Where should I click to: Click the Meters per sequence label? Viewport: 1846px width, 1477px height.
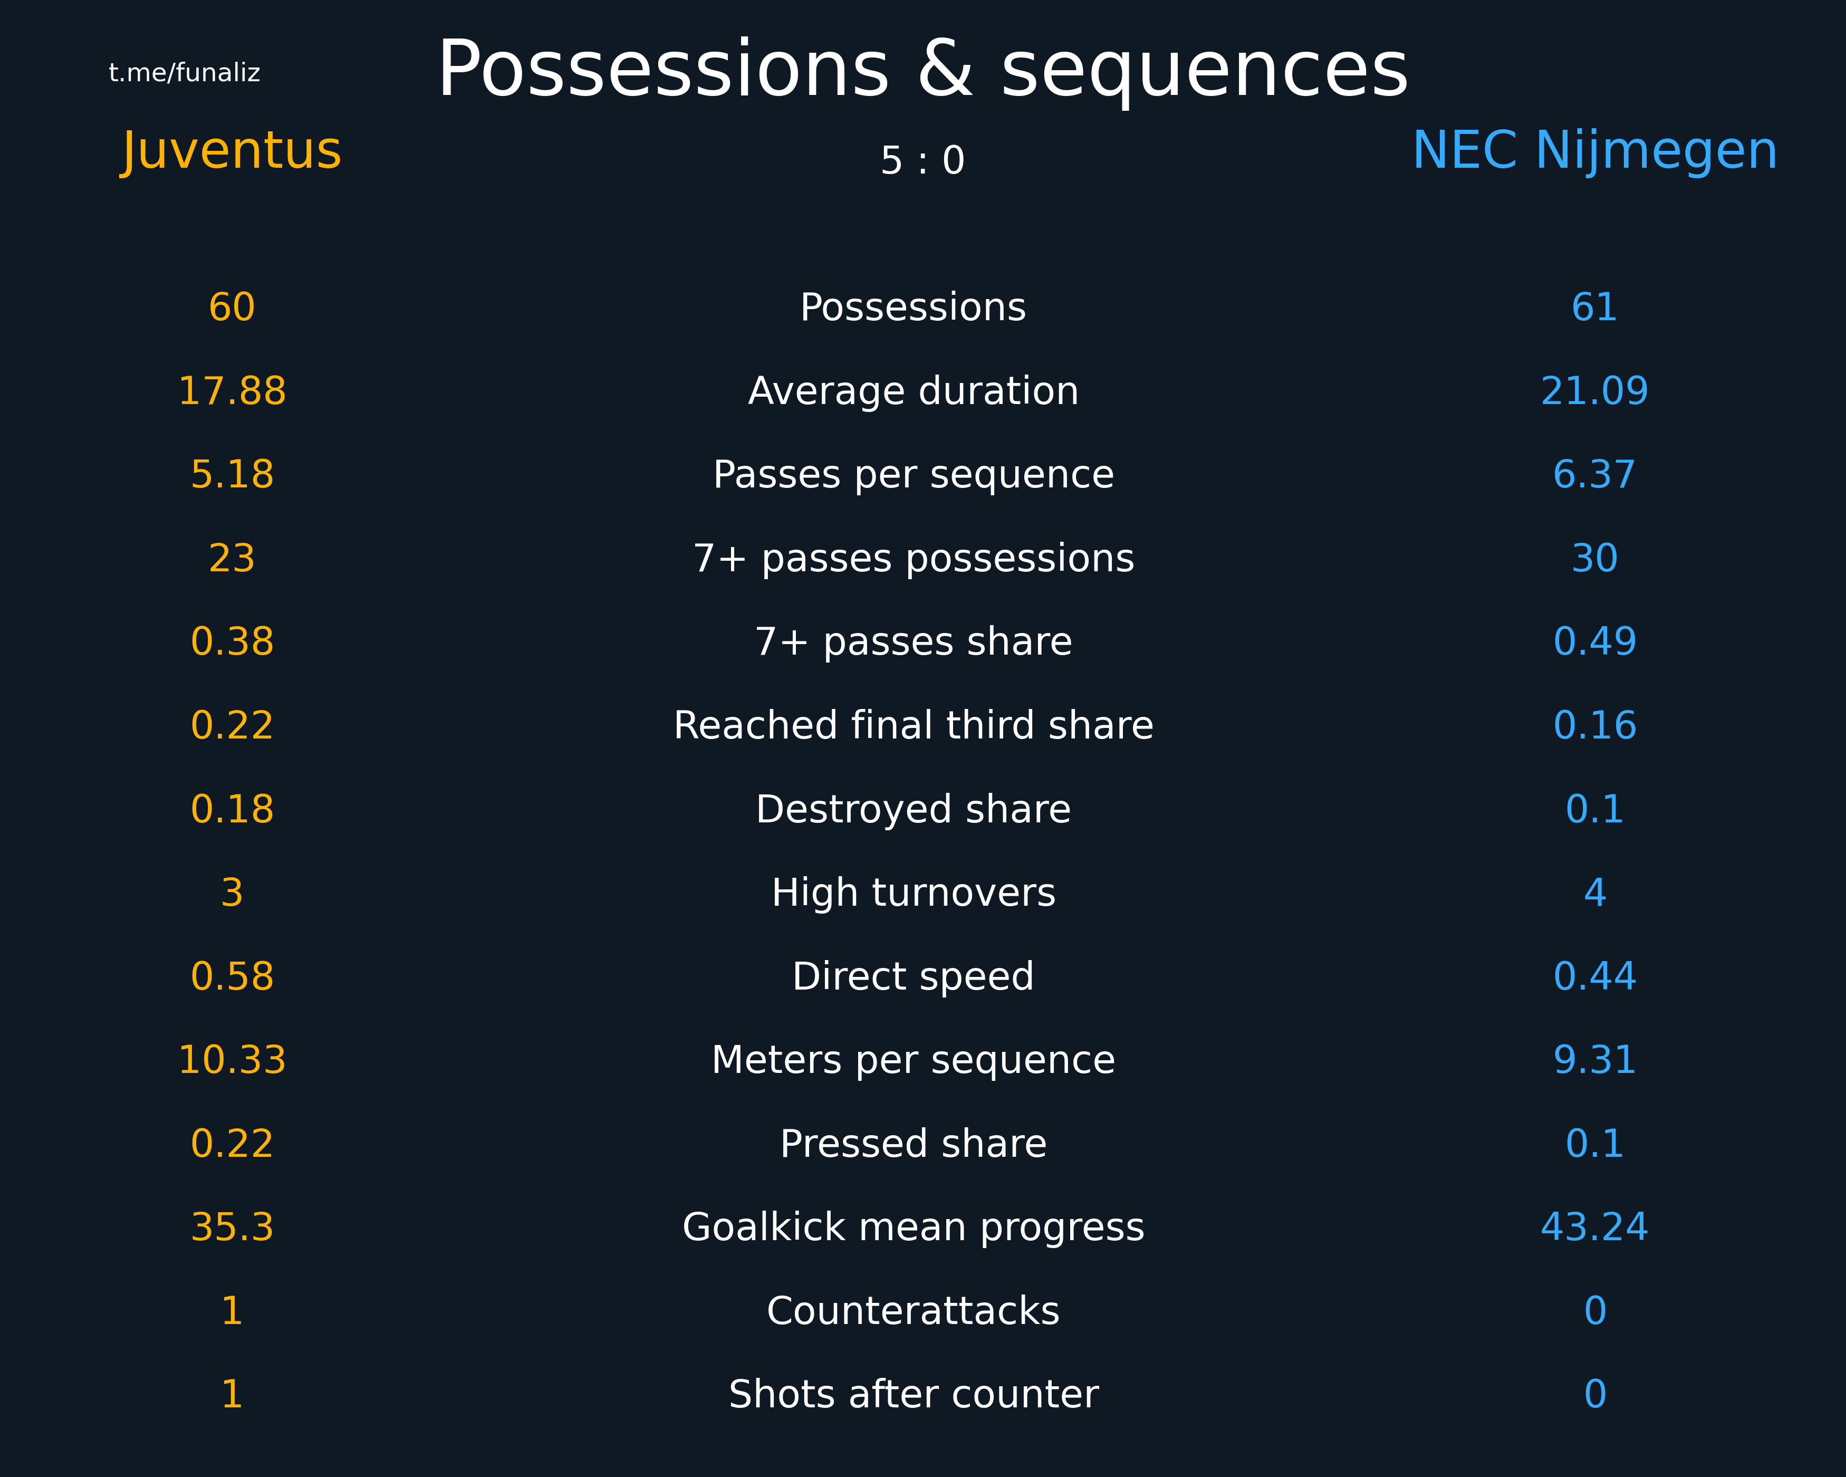click(x=913, y=1061)
